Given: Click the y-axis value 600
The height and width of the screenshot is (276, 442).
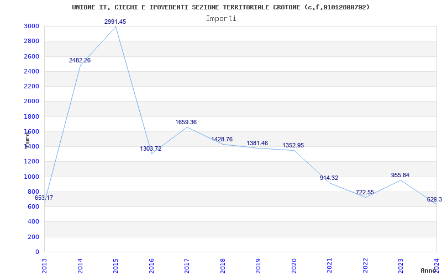Looking at the screenshot, I should point(35,206).
